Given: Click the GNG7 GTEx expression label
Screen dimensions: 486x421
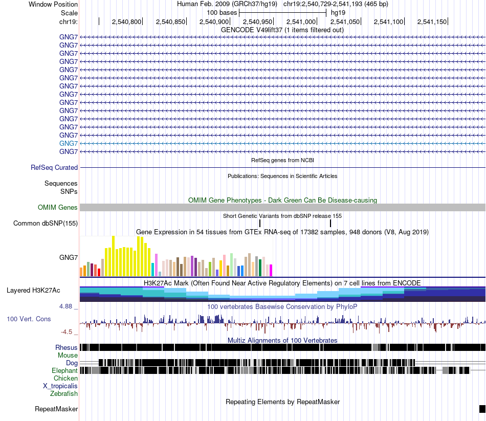Looking at the screenshot, I should coord(69,258).
